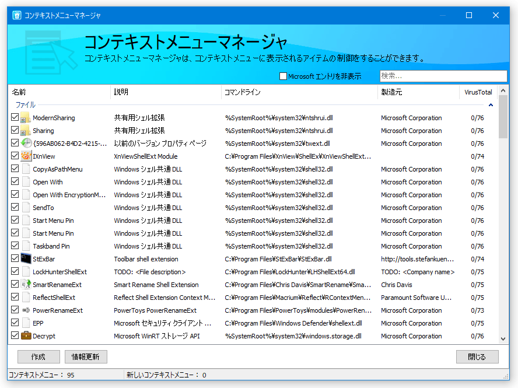Click the previous versions clock icon
The image size is (518, 388).
26,144
